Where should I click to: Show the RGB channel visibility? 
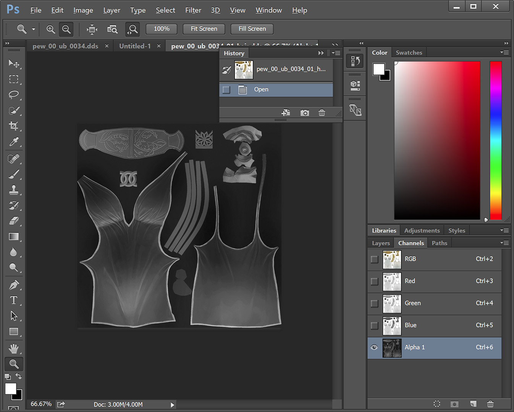click(374, 259)
